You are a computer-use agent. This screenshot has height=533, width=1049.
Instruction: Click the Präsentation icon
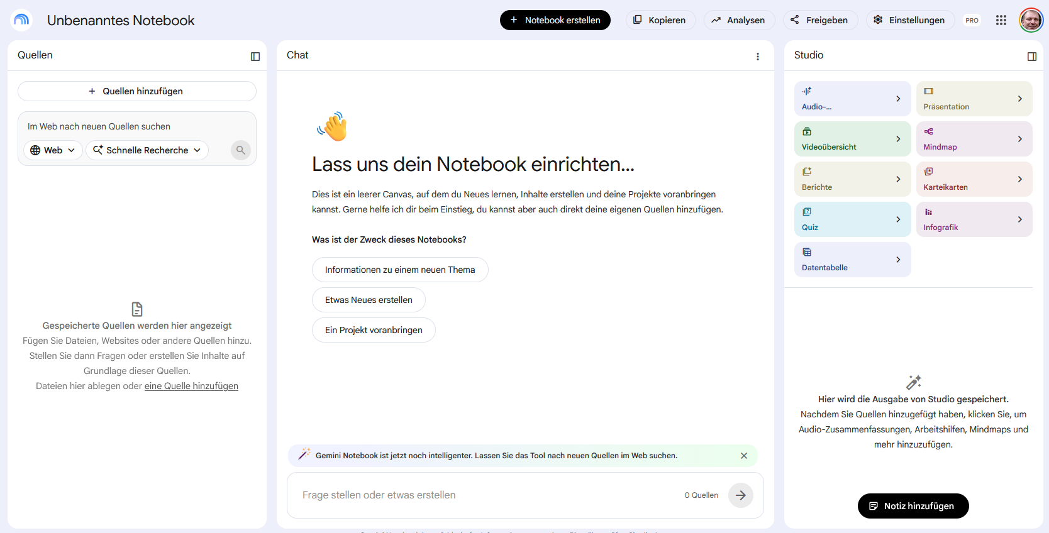coord(929,91)
